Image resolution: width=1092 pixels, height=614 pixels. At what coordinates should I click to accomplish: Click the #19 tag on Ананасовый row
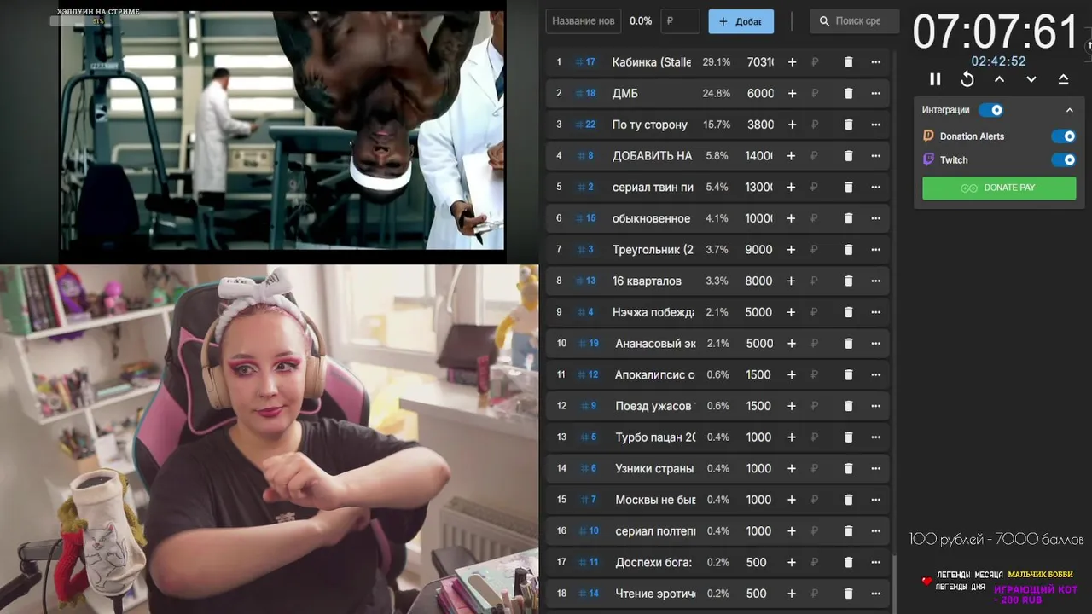(590, 344)
